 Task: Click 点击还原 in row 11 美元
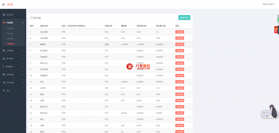pos(180,82)
